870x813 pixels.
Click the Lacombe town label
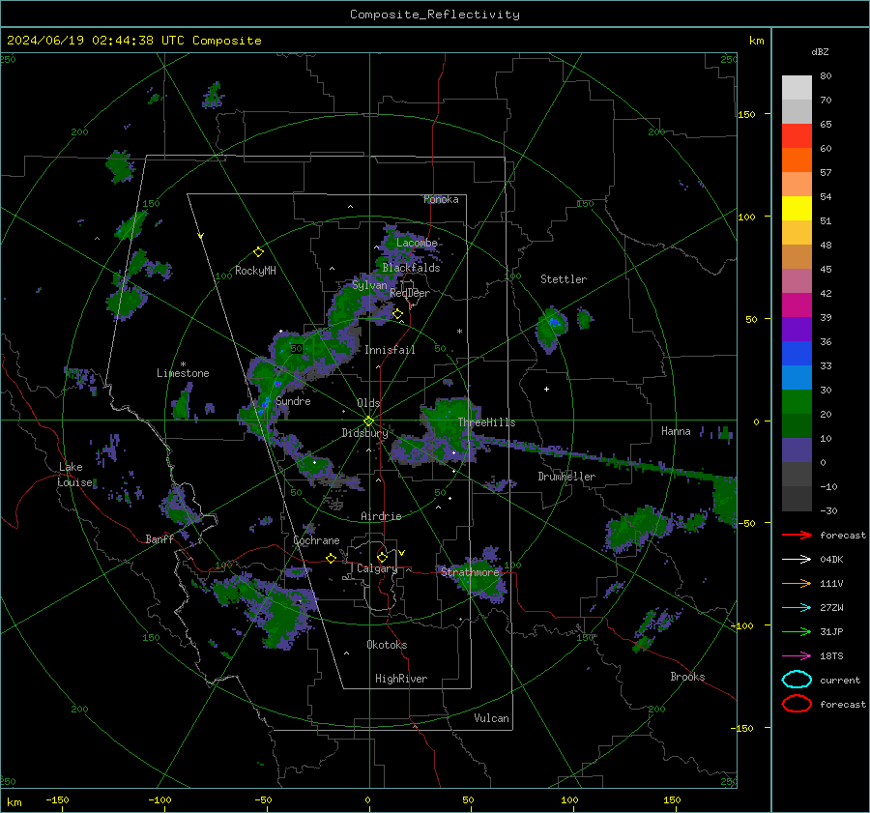[417, 243]
